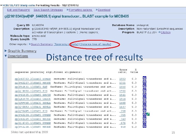Select the program text BLASTP 2.2.20+
The image size is (186, 139).
(x=147, y=32)
